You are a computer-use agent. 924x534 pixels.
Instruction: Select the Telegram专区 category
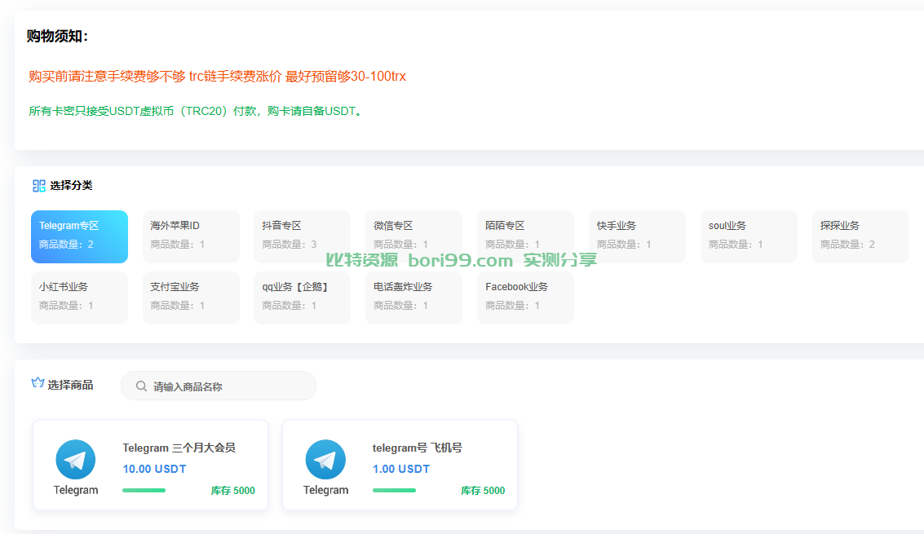click(x=80, y=236)
